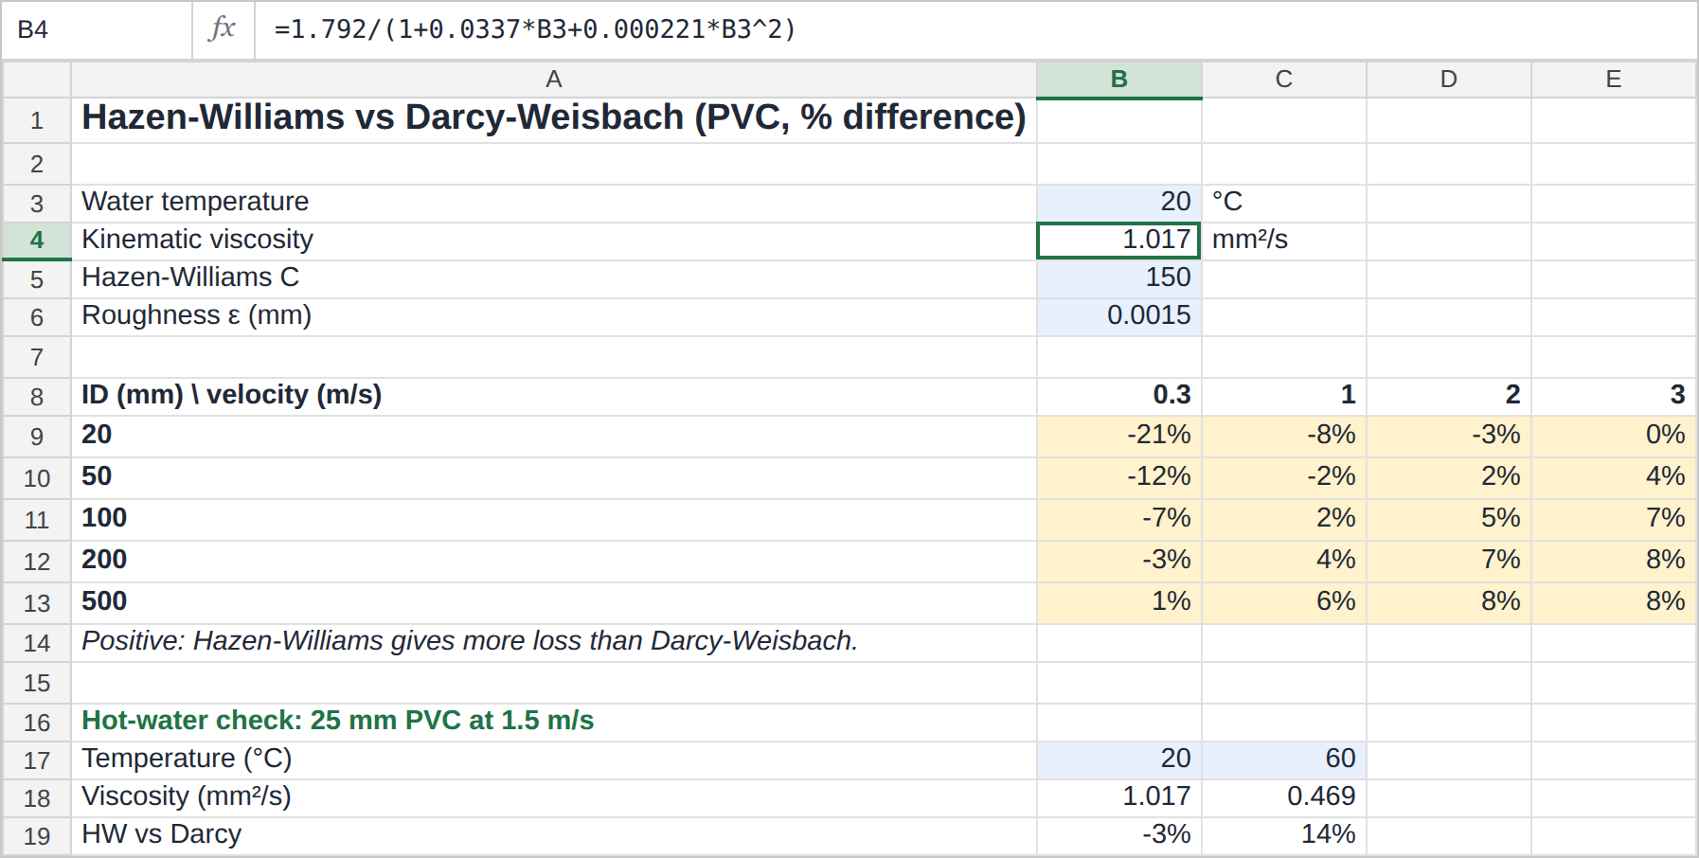
Task: Select row 4 header
Action: [37, 241]
